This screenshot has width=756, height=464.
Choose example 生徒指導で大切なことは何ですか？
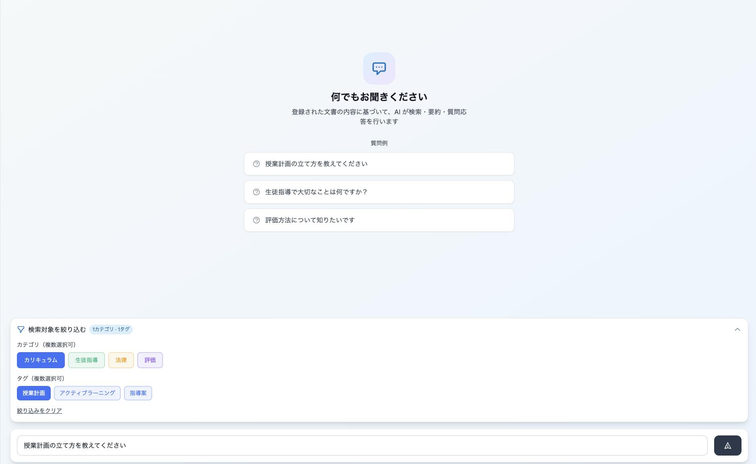pyautogui.click(x=379, y=192)
